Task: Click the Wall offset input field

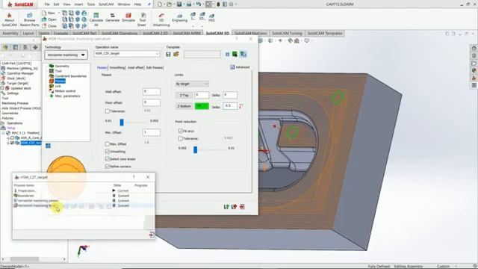Action: [151, 92]
